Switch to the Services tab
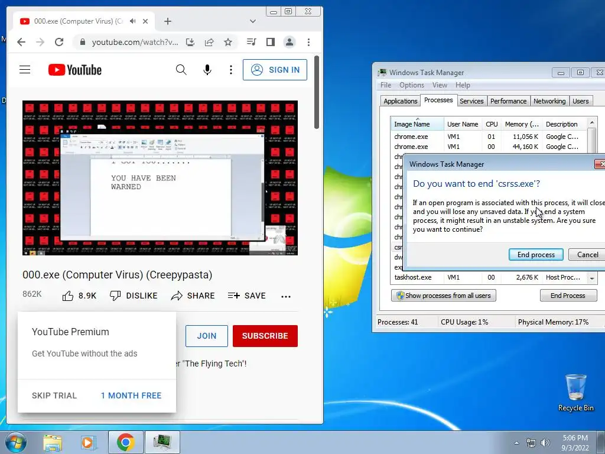The image size is (605, 454). (471, 101)
